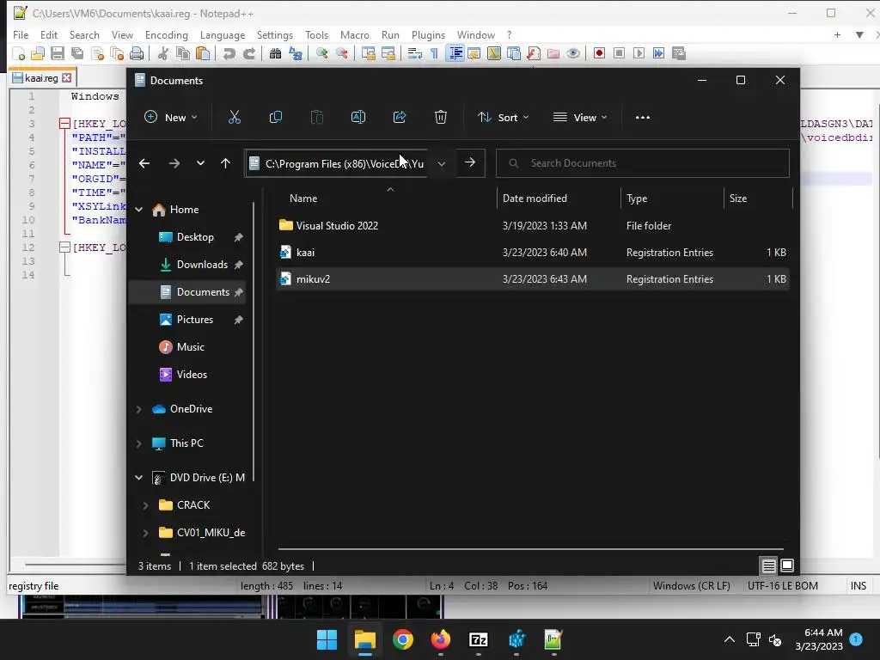Go back in Explorer navigation
Image resolution: width=880 pixels, height=660 pixels.
coord(144,163)
